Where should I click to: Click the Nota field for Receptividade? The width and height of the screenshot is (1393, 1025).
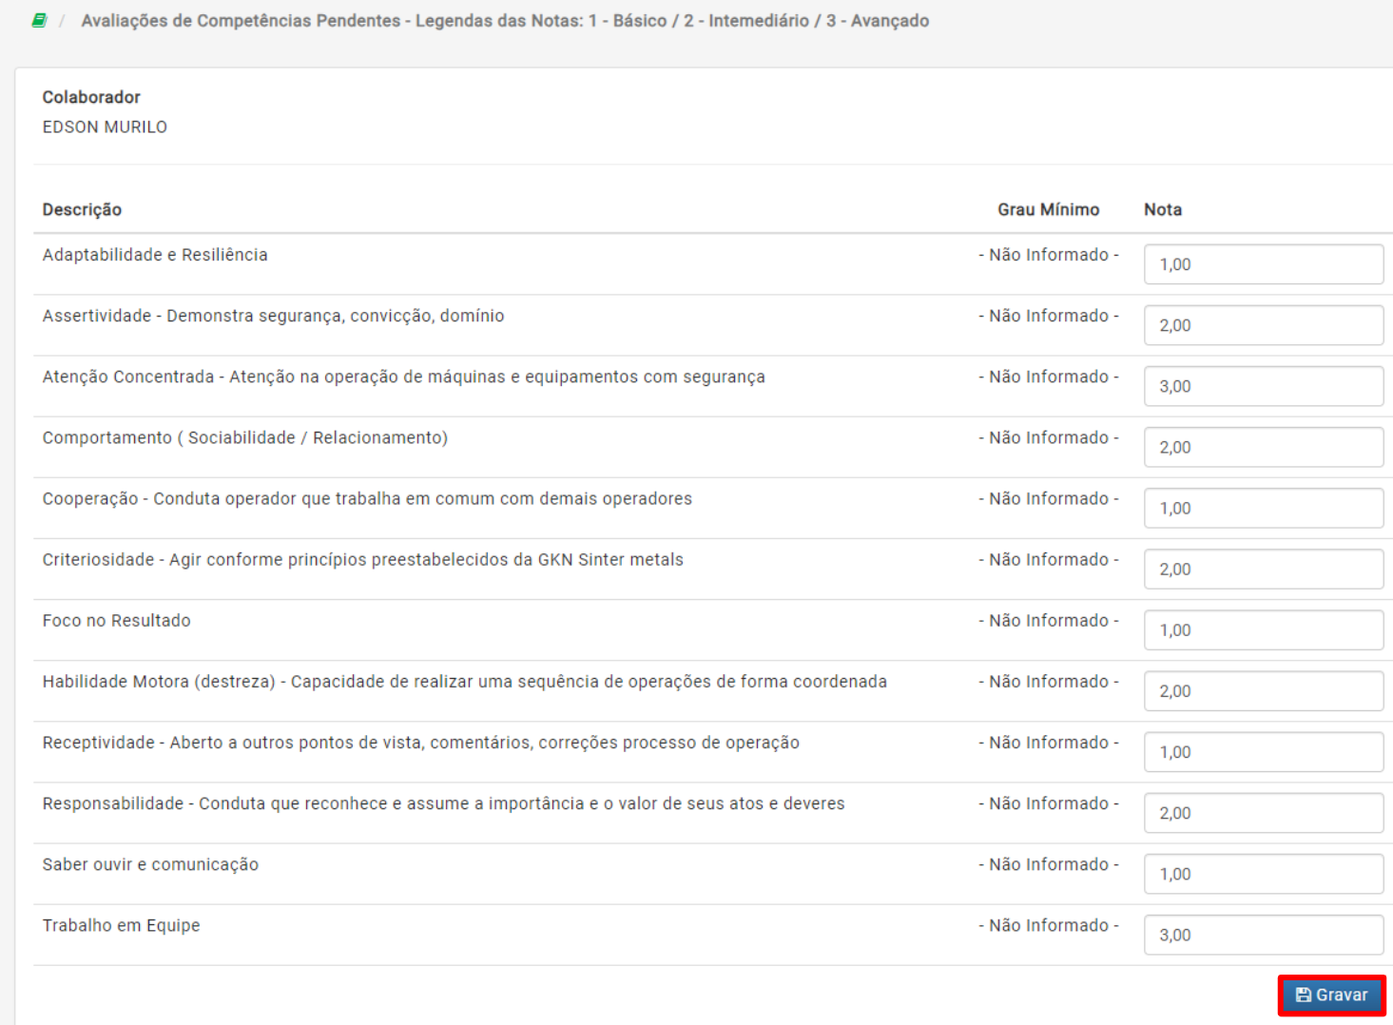pos(1264,752)
